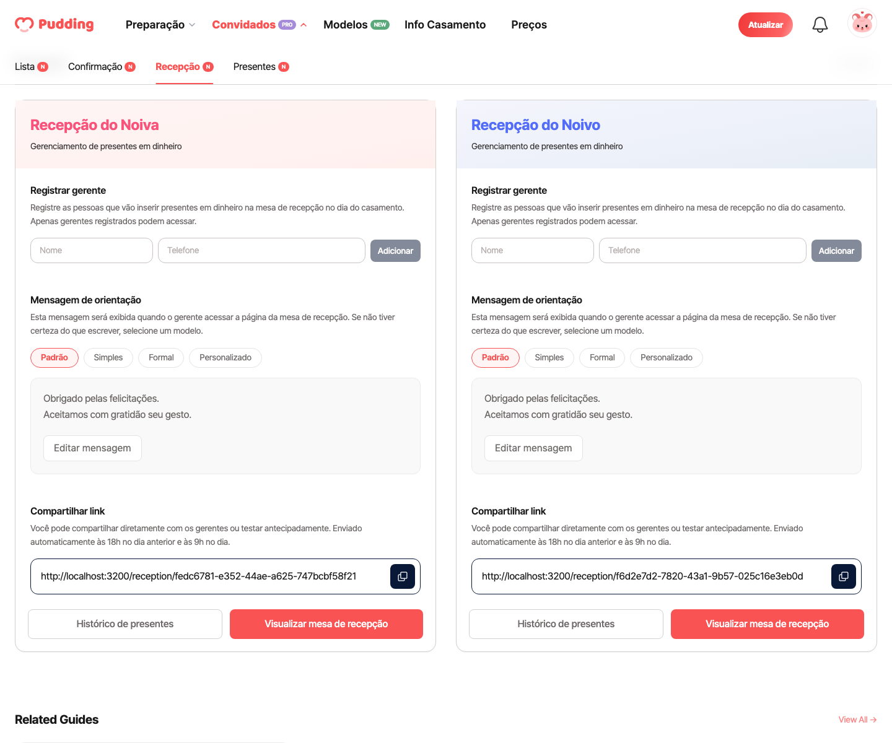Click the Recepção do Noiva heading
Screen dimensions: 892x743
pos(95,125)
